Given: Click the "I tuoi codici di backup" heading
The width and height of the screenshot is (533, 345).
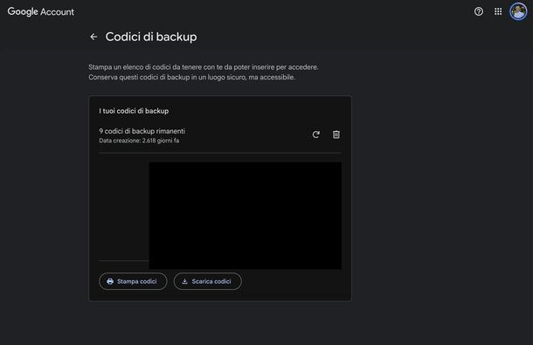Looking at the screenshot, I should click(x=134, y=111).
